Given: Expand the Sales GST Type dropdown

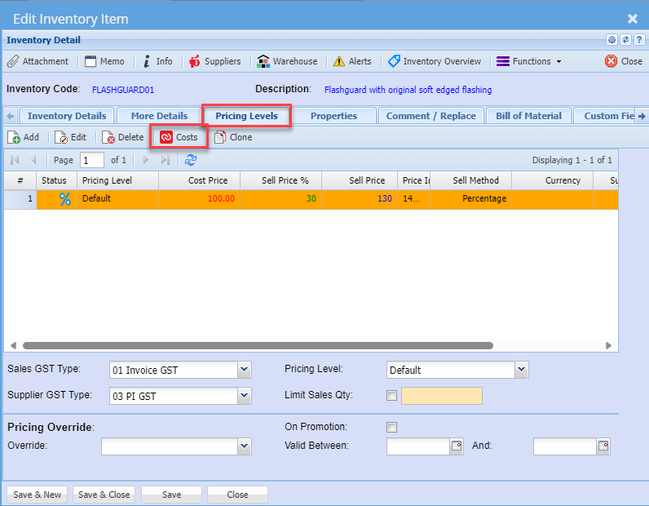Looking at the screenshot, I should tap(244, 371).
